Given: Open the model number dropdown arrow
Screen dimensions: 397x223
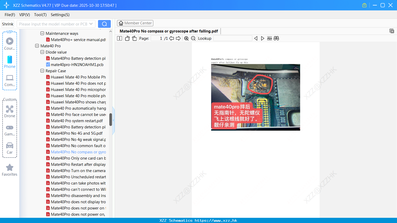Looking at the screenshot, I should click(x=91, y=24).
